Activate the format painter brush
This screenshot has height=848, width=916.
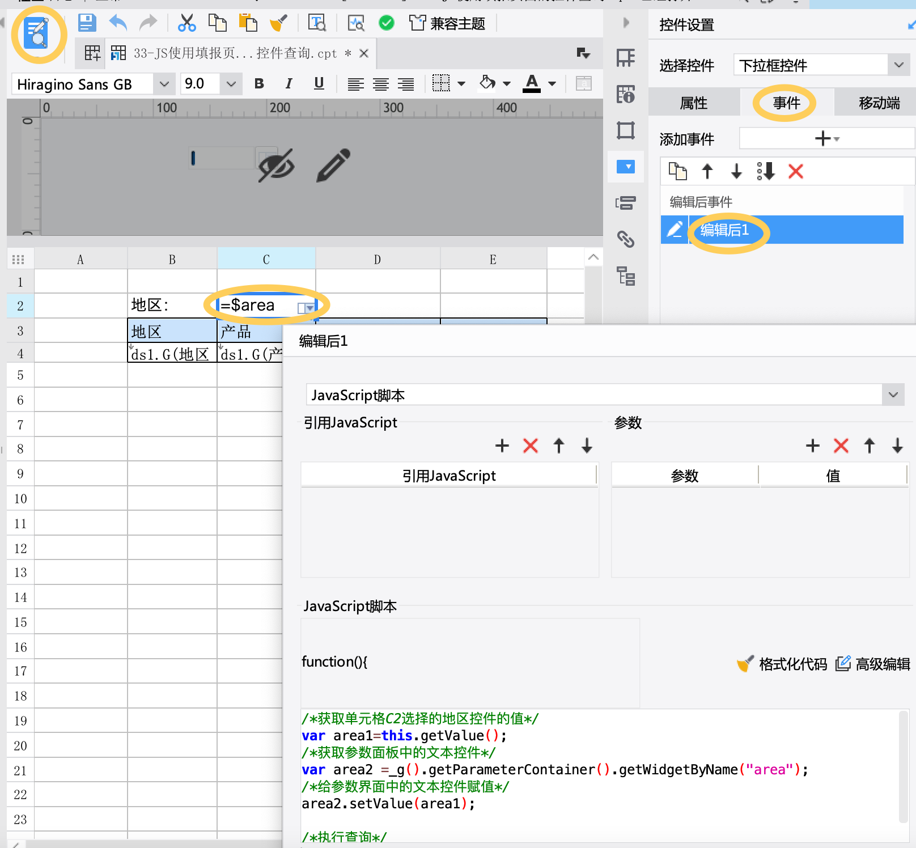[278, 23]
